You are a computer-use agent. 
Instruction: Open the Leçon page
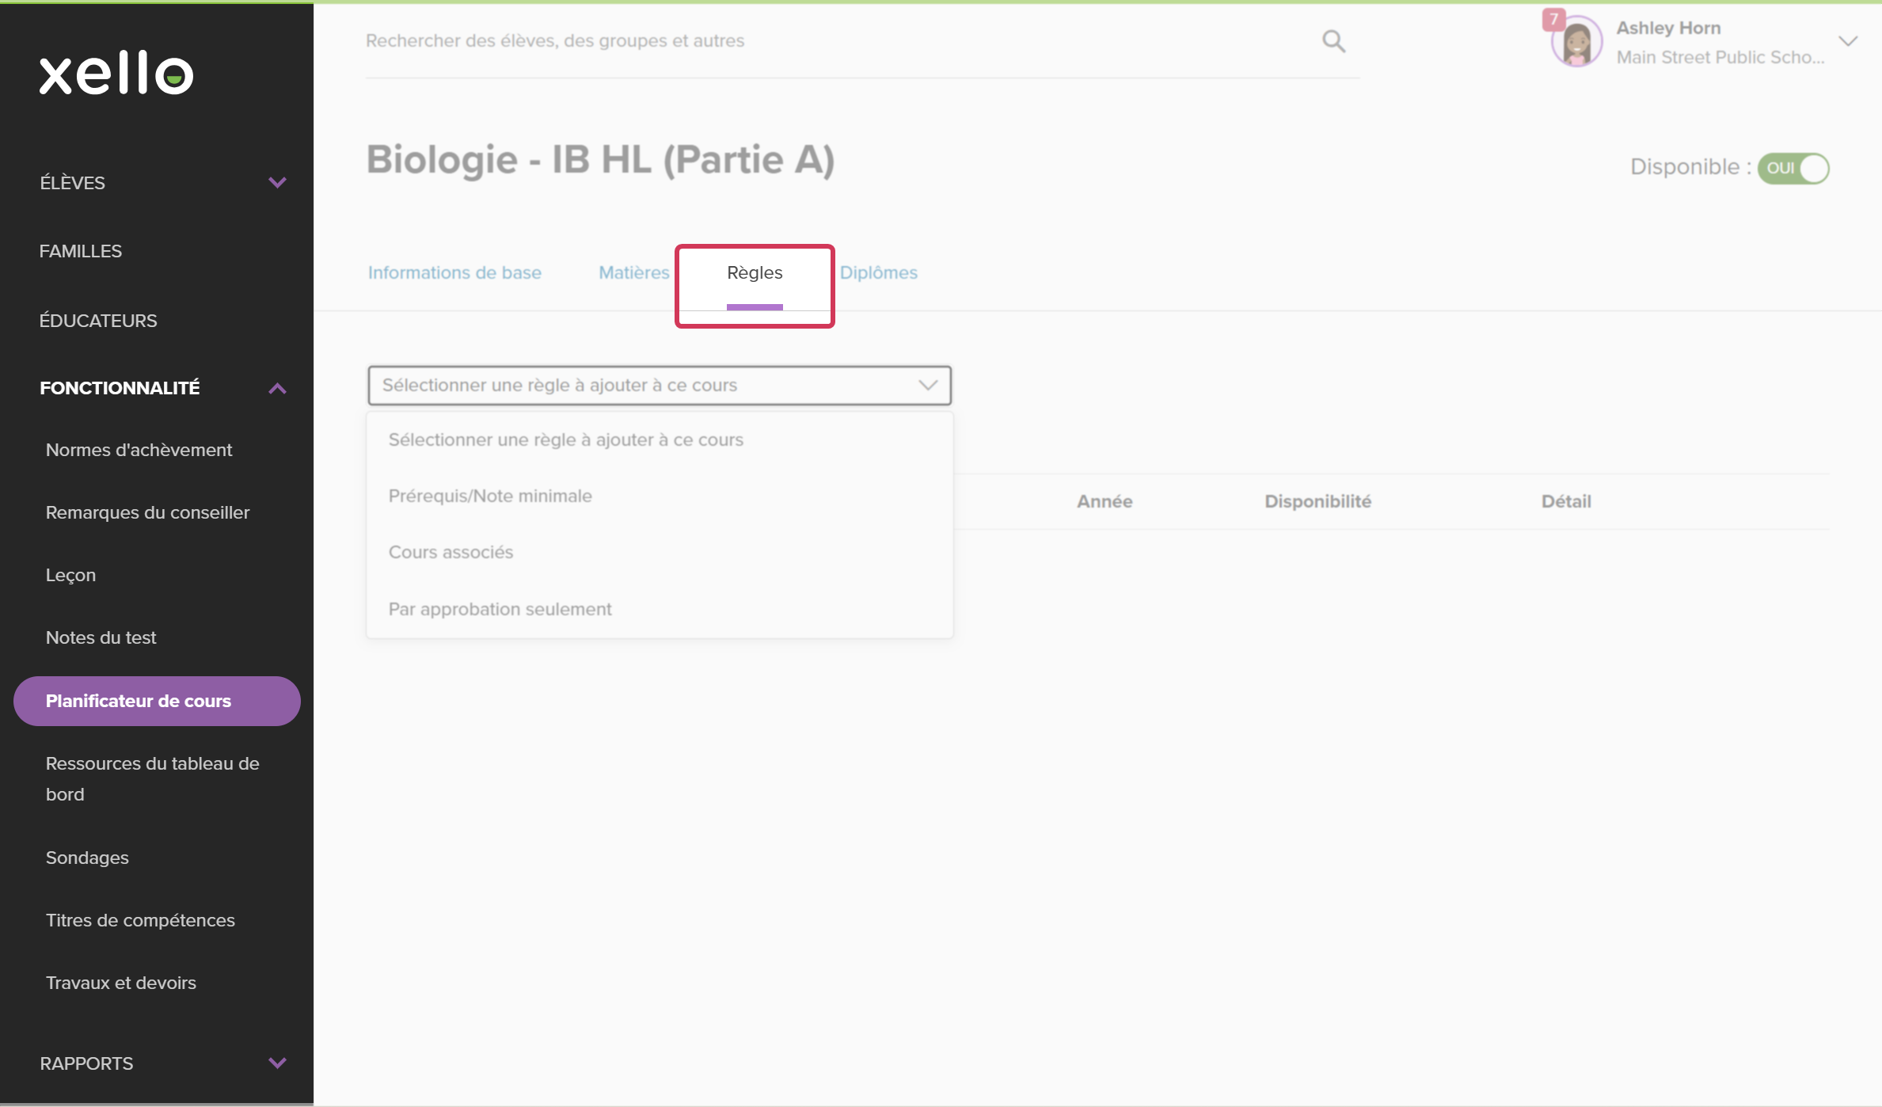[x=70, y=576]
